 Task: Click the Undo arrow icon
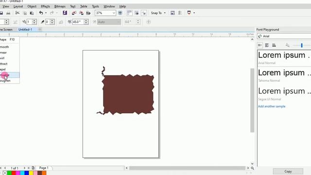(41, 13)
